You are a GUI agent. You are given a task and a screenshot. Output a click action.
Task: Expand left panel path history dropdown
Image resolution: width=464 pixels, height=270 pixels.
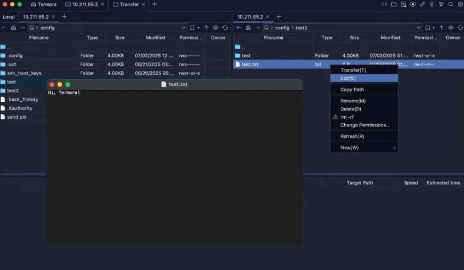184,27
